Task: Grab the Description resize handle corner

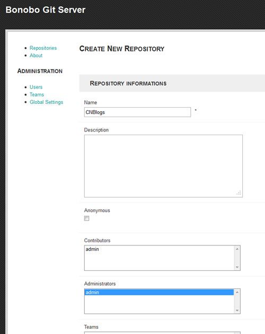Action: point(239,193)
